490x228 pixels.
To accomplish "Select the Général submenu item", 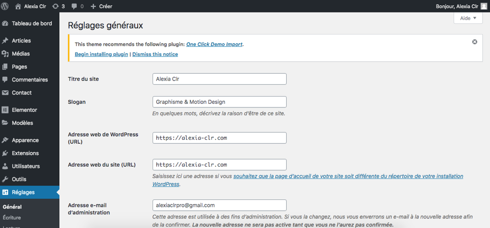I will (12, 207).
